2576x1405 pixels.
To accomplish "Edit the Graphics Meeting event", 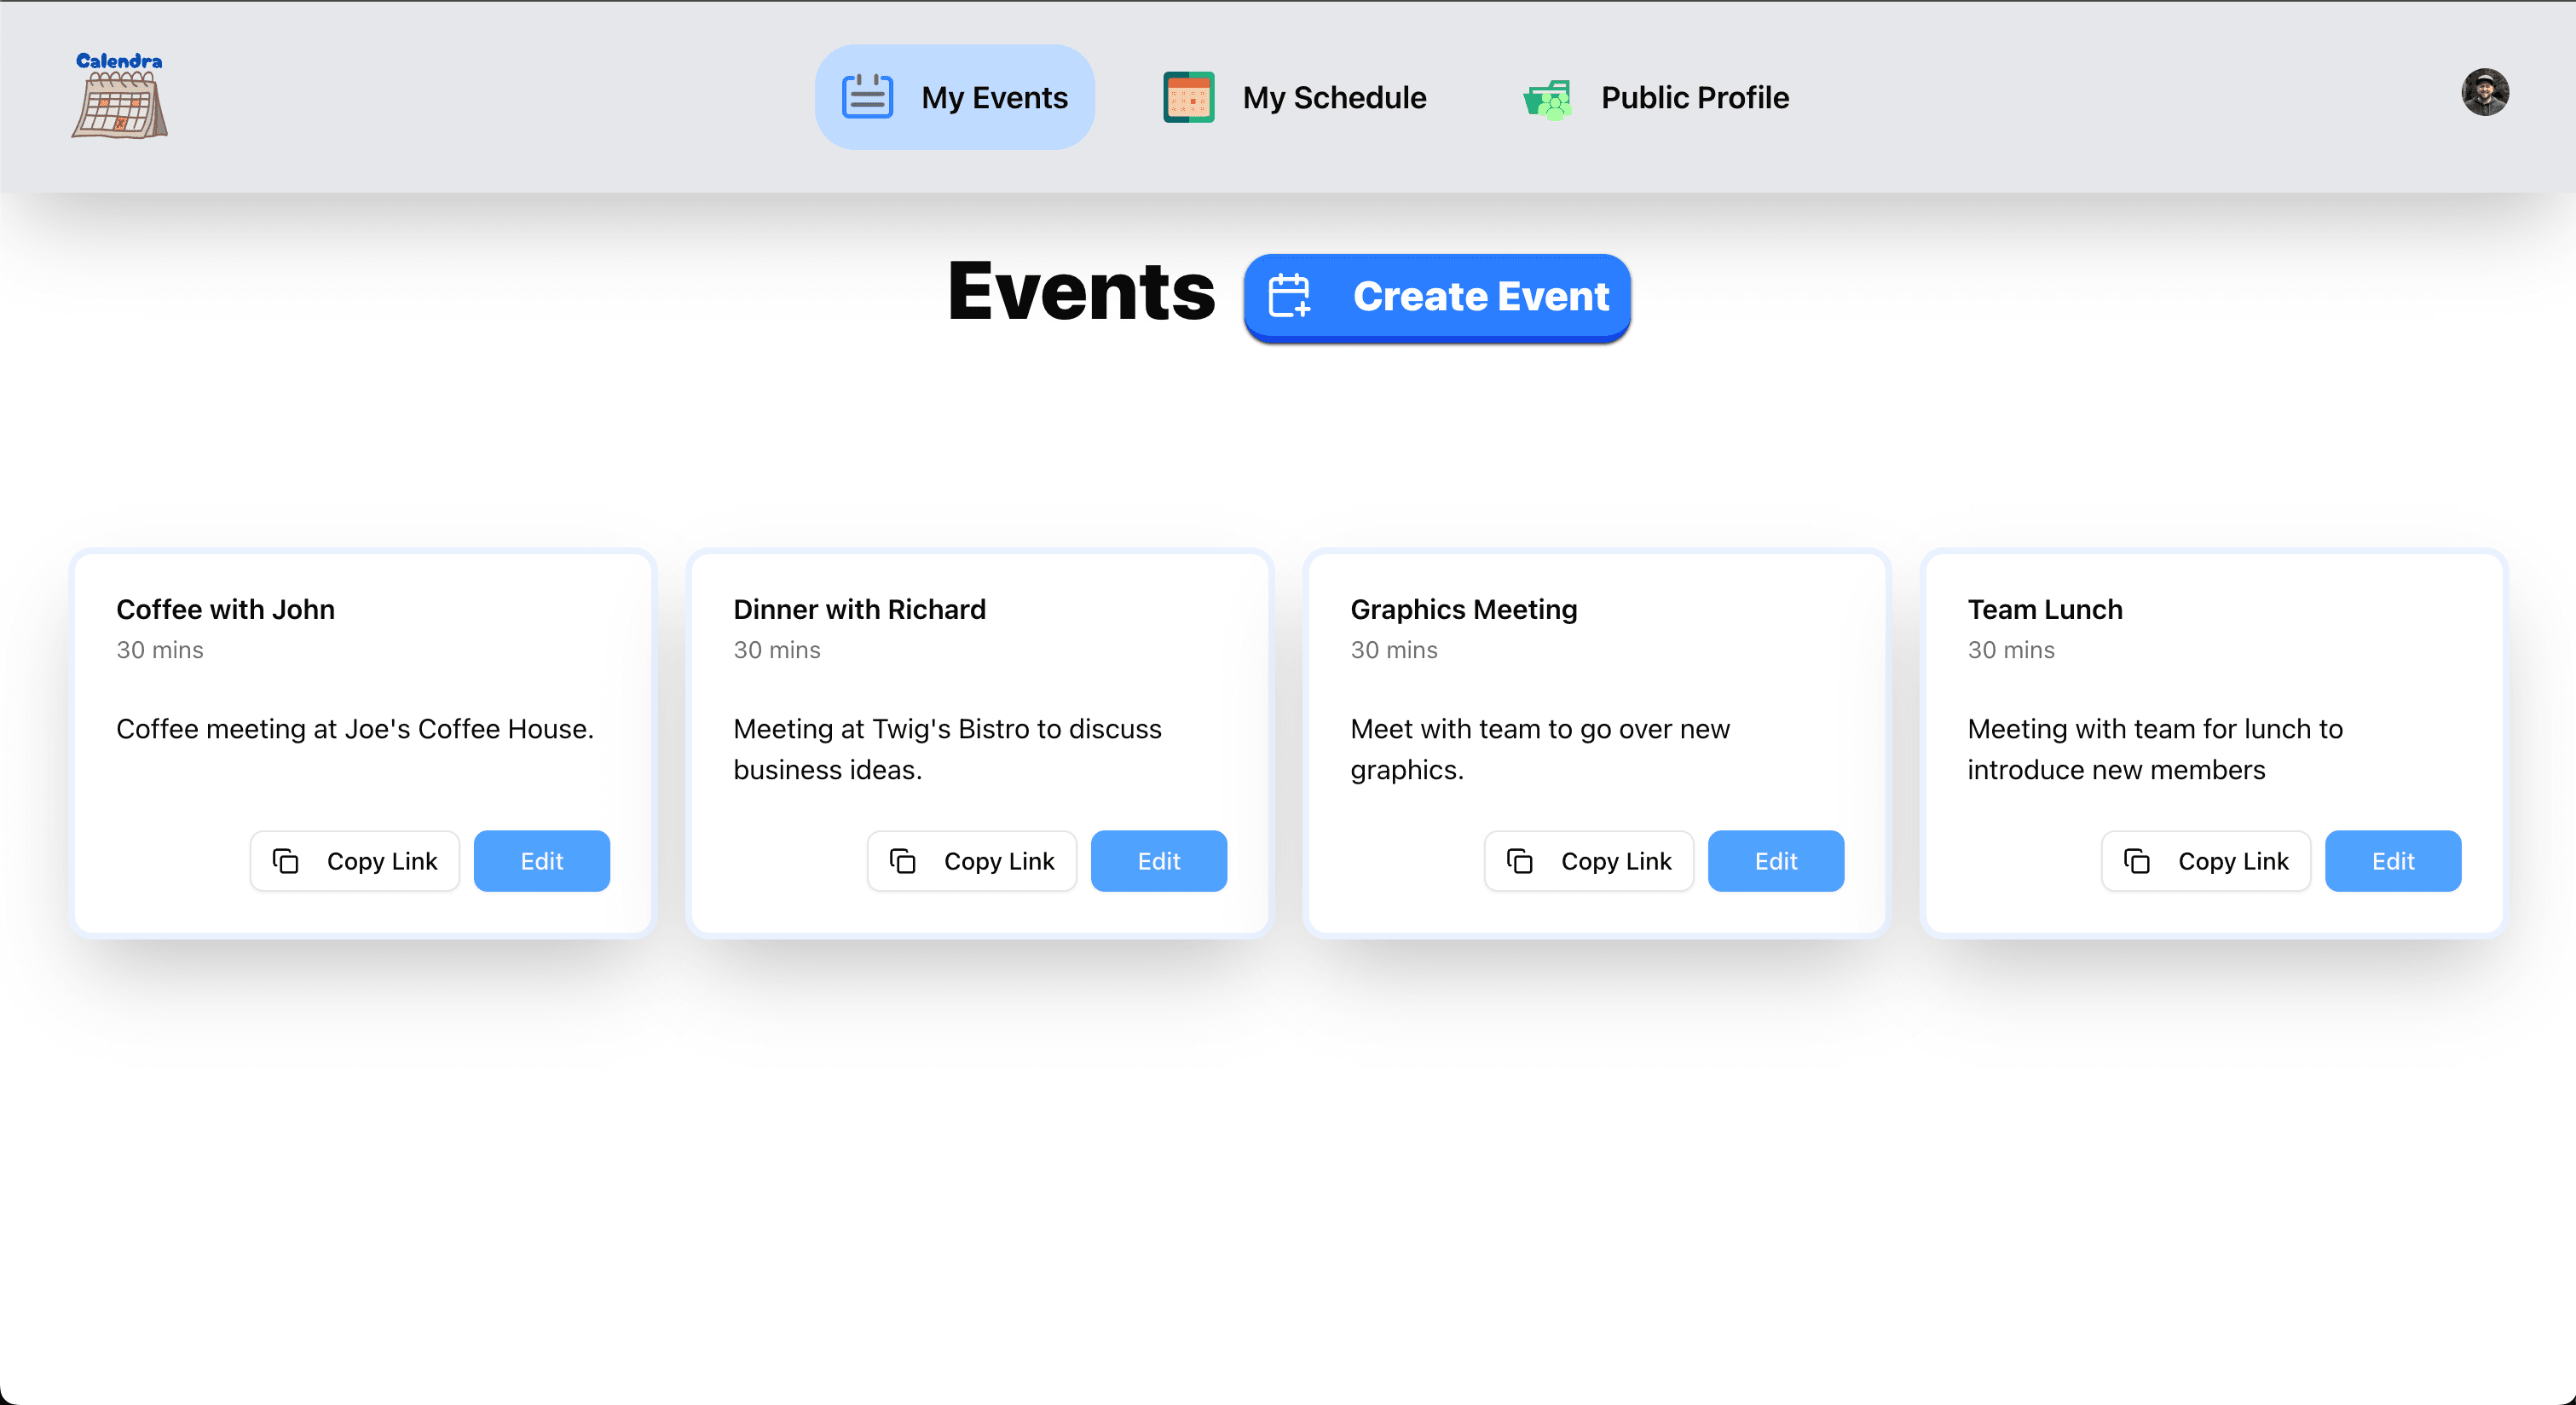I will [1776, 861].
